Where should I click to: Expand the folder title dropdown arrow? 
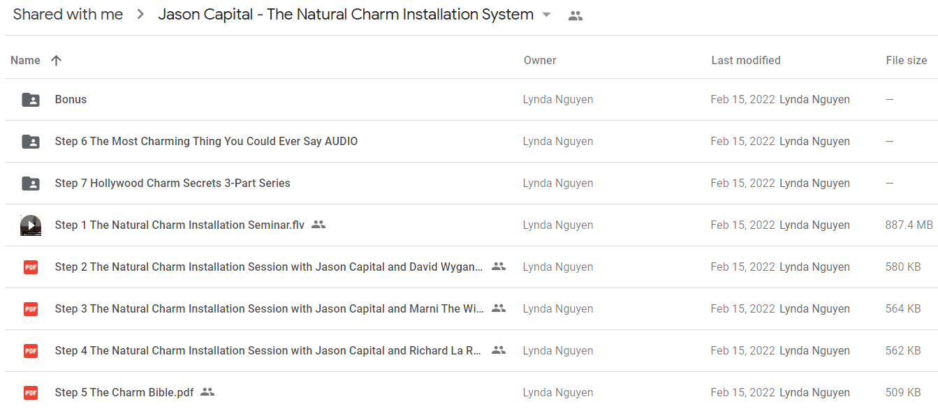point(547,15)
